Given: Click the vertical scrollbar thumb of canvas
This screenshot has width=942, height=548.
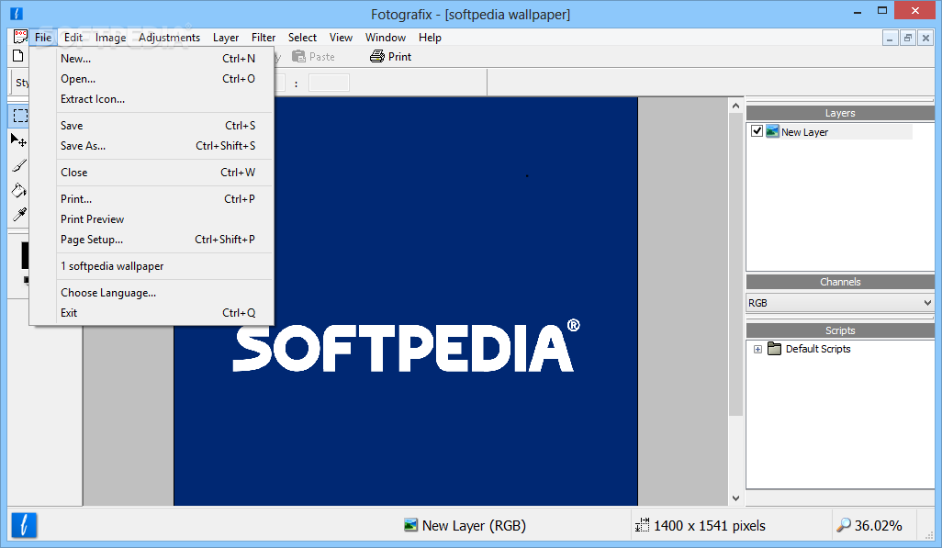Looking at the screenshot, I should [x=736, y=264].
